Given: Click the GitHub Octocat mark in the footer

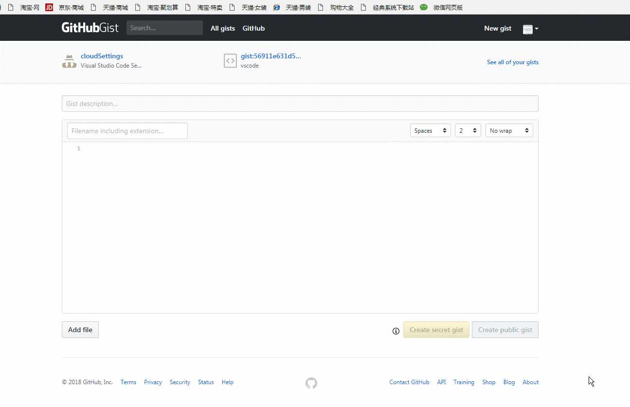Looking at the screenshot, I should [x=311, y=383].
